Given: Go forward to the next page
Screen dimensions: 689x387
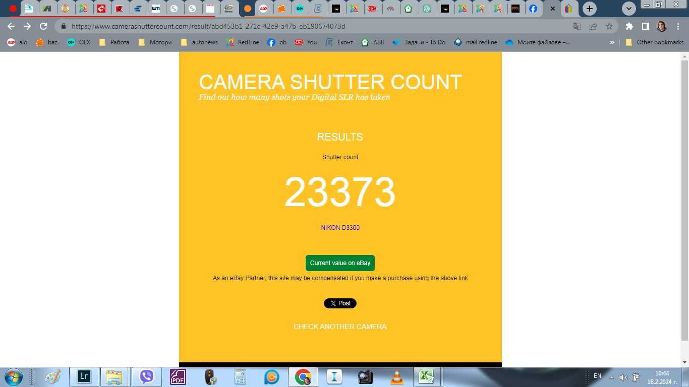Looking at the screenshot, I should (x=27, y=26).
